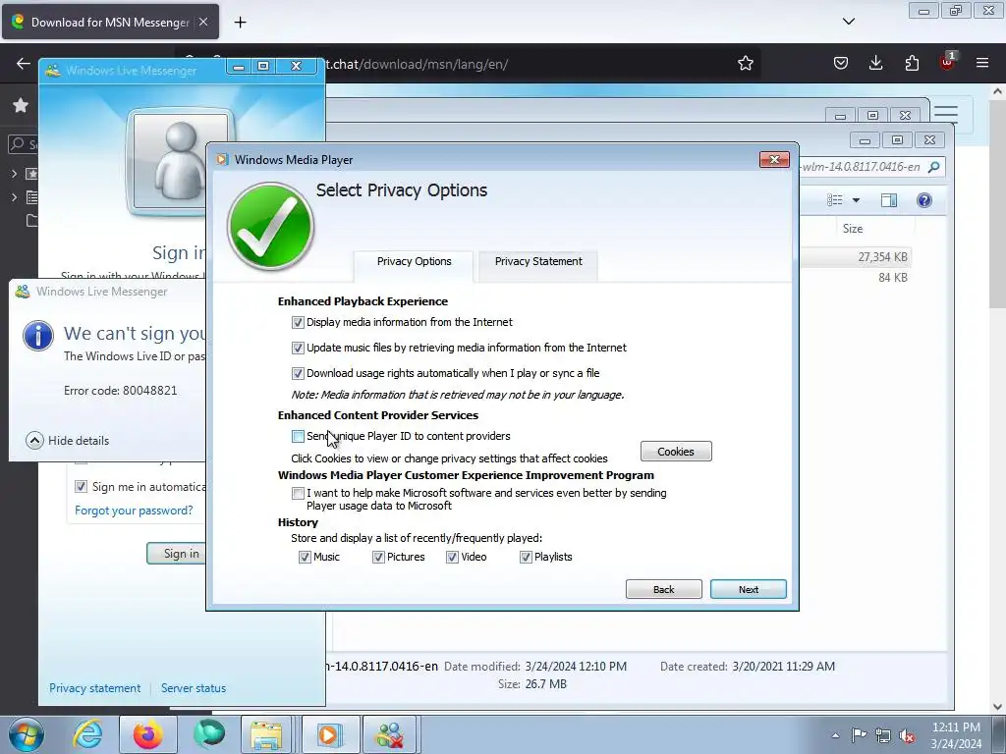Screen dimensions: 1006x754
Task: Open the network tray icon
Action: pyautogui.click(x=883, y=735)
